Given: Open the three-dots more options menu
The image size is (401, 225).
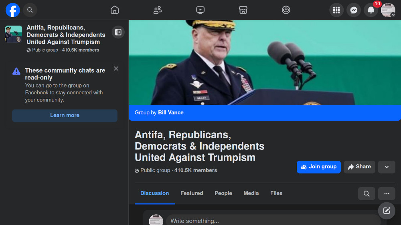Looking at the screenshot, I should pos(387,193).
